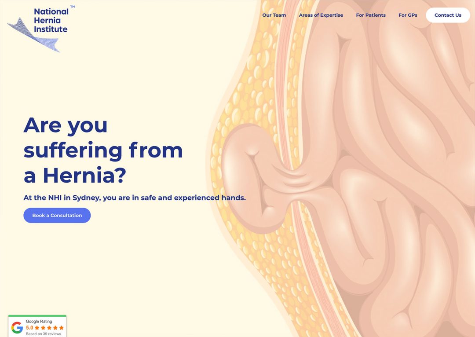This screenshot has height=337, width=475.
Task: Click the NHI in Sydney tagline
Action: tap(135, 198)
